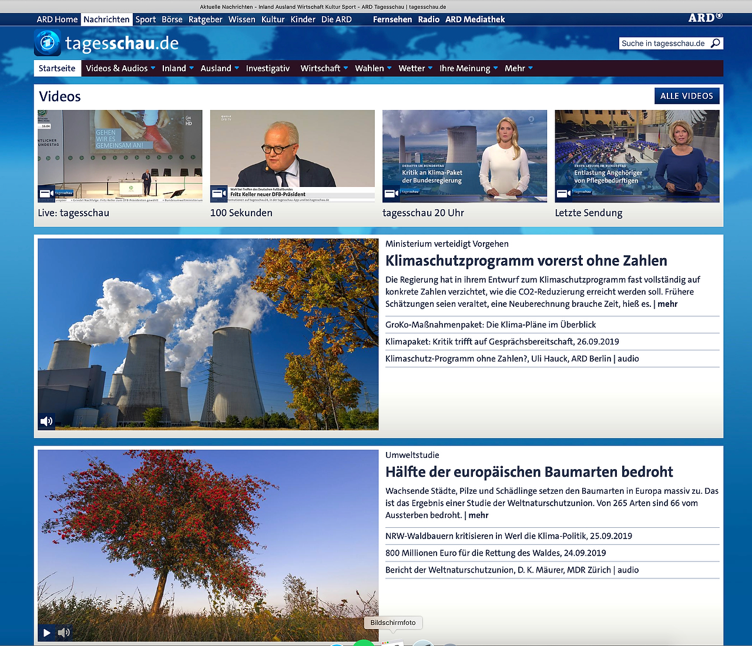This screenshot has height=646, width=752.
Task: Click the cooling towers article image
Action: pos(208,334)
